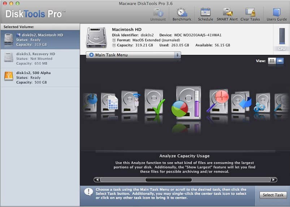The width and height of the screenshot is (290, 207).
Task: Bring the red heartbeat magnifier disk task to center
Action: pos(218,101)
